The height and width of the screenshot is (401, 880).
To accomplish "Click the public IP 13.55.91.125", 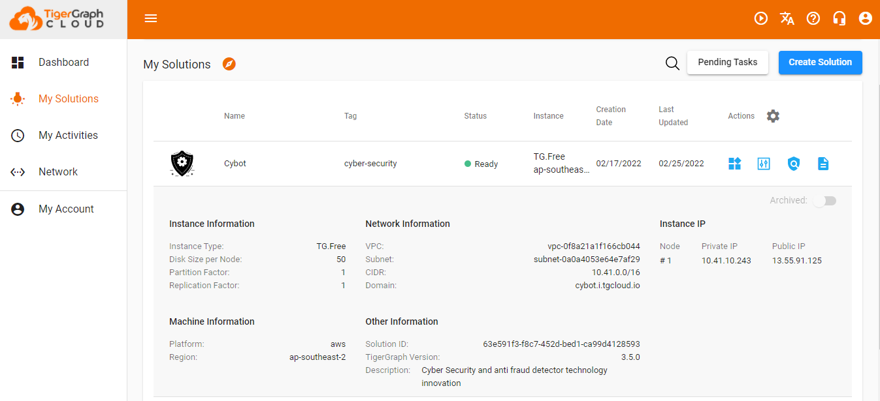I will (x=797, y=261).
